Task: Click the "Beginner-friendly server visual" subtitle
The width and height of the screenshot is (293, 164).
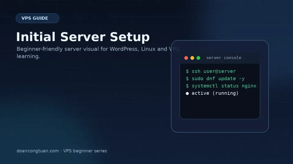Action: click(x=98, y=53)
